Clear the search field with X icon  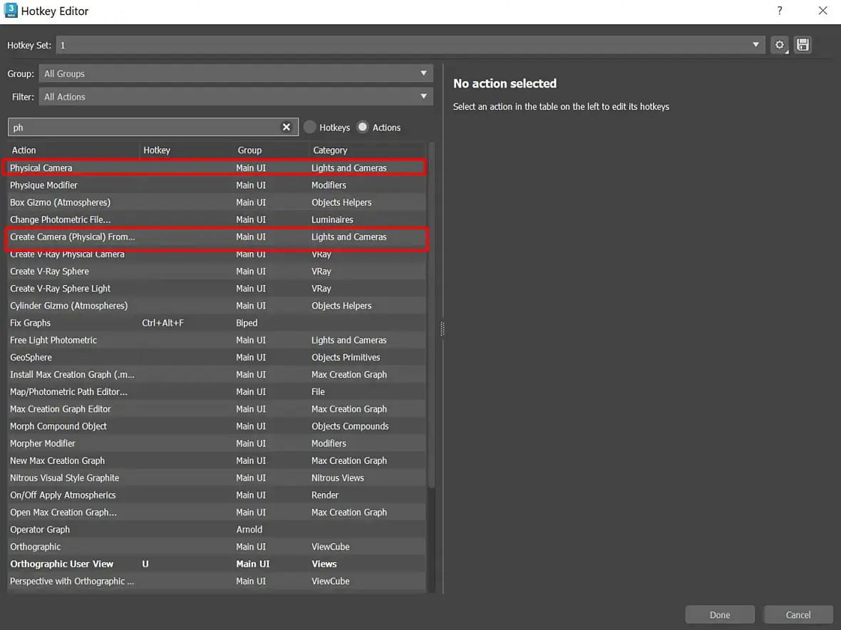[x=287, y=127]
